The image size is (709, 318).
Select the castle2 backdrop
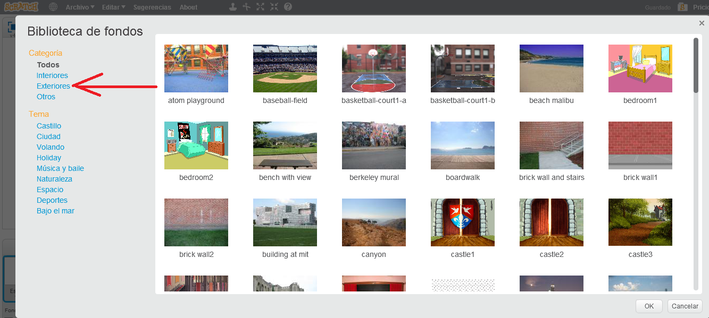(x=552, y=222)
